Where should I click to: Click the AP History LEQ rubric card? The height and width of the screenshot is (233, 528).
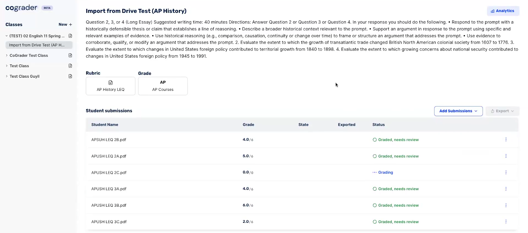[x=111, y=86]
